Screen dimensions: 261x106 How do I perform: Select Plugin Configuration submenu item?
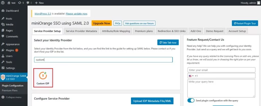[13, 86]
